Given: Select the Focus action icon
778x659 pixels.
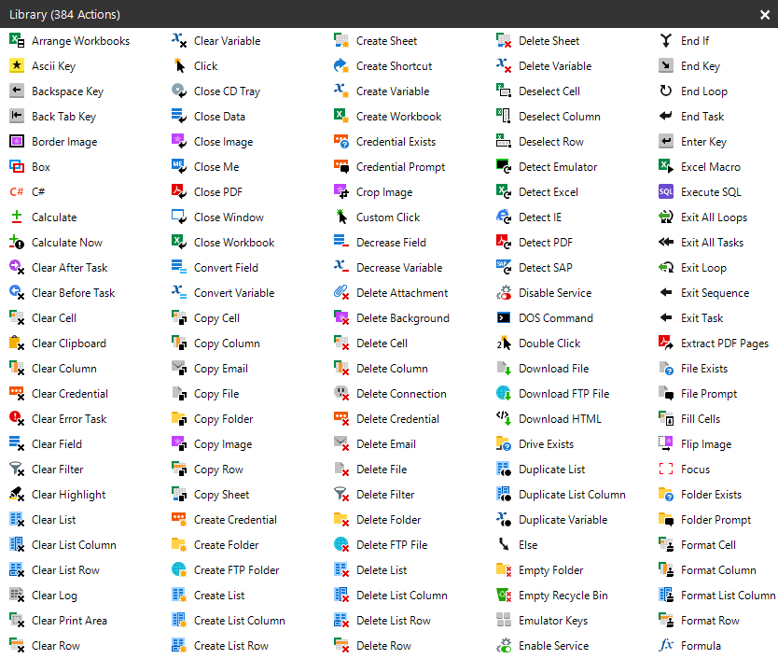Looking at the screenshot, I should 666,470.
